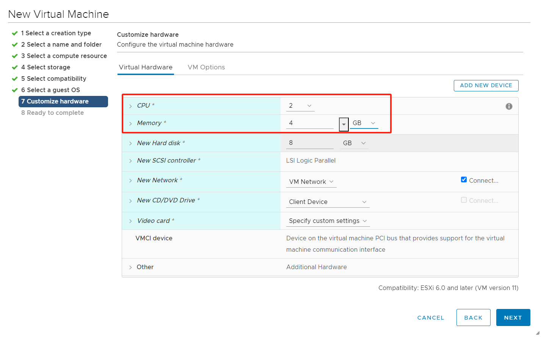Open the memory size preset dropdown arrow
Screen dimensions: 541x337
coord(343,124)
